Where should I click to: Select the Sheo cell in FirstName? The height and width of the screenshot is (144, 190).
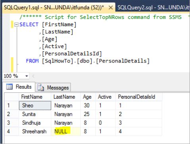35,105
